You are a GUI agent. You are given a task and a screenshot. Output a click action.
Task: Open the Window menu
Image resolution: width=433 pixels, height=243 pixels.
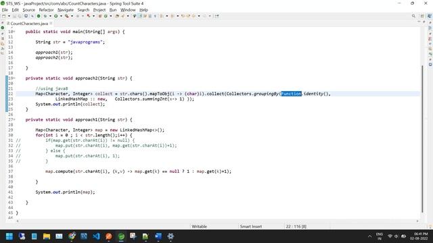128,10
